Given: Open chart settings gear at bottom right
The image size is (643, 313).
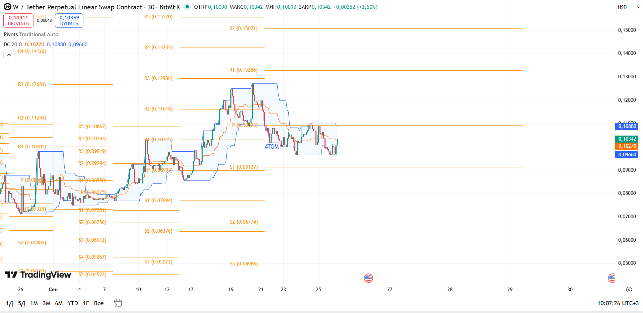Looking at the screenshot, I should (x=629, y=290).
